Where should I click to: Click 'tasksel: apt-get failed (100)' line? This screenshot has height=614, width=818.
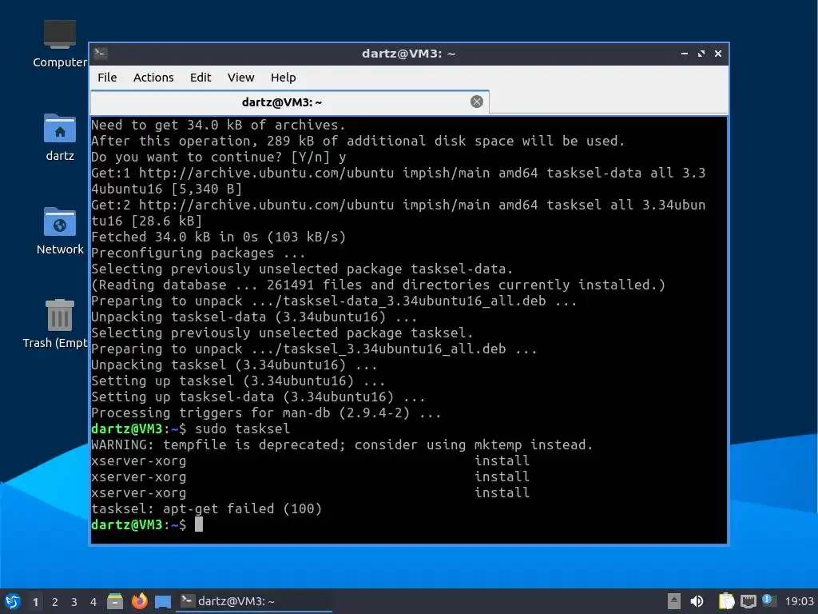click(207, 508)
